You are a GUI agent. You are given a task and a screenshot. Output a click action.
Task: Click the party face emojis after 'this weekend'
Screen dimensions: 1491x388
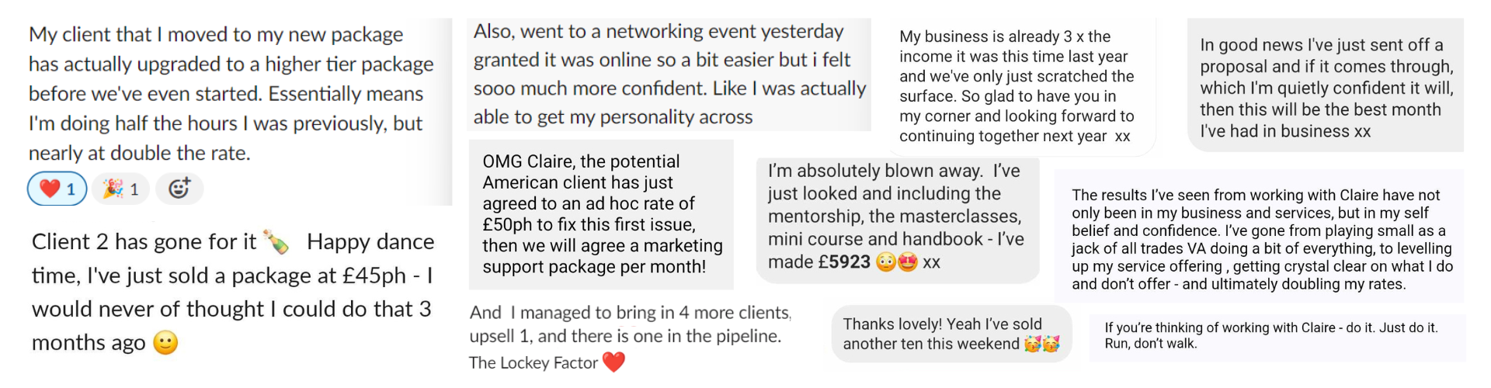pos(1042,344)
